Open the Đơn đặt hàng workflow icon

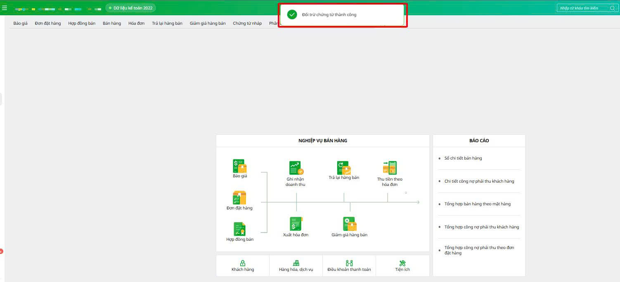point(239,198)
